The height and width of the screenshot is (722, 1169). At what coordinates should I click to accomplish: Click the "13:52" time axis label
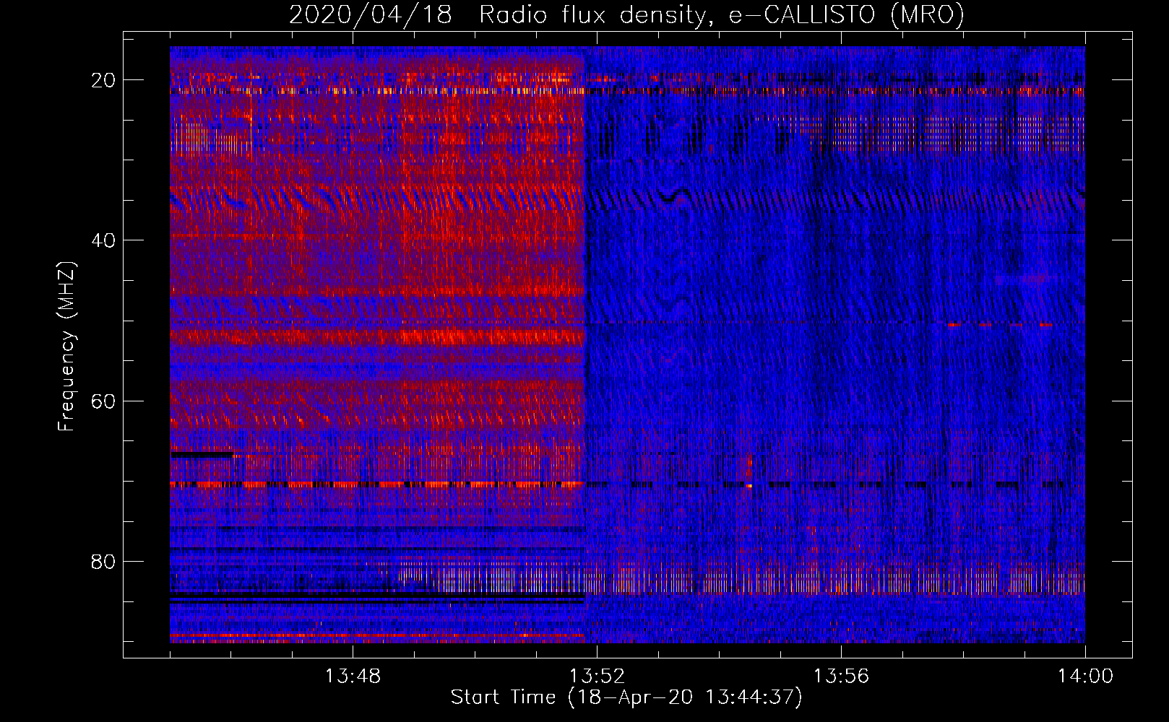597,677
